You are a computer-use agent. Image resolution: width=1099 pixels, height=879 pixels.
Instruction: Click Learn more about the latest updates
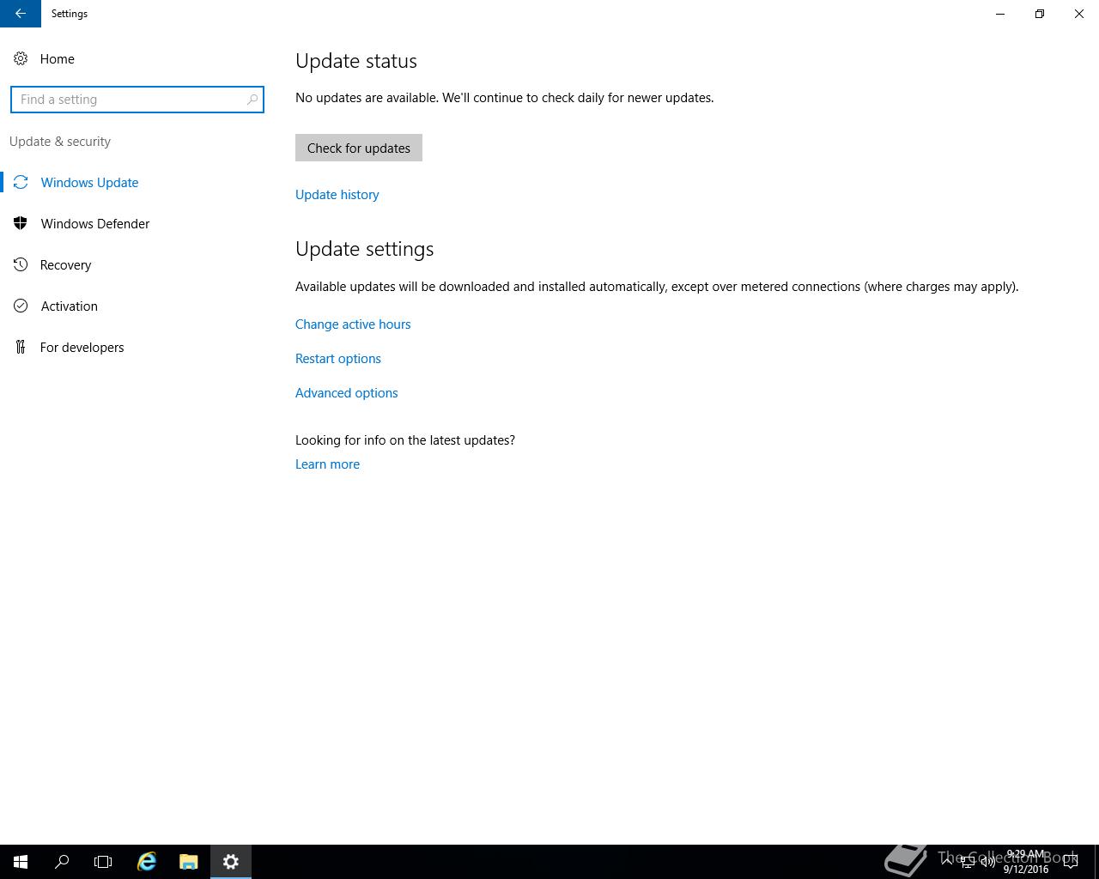[x=327, y=464]
